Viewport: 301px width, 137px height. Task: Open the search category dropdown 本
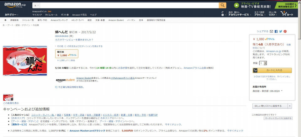36,6
